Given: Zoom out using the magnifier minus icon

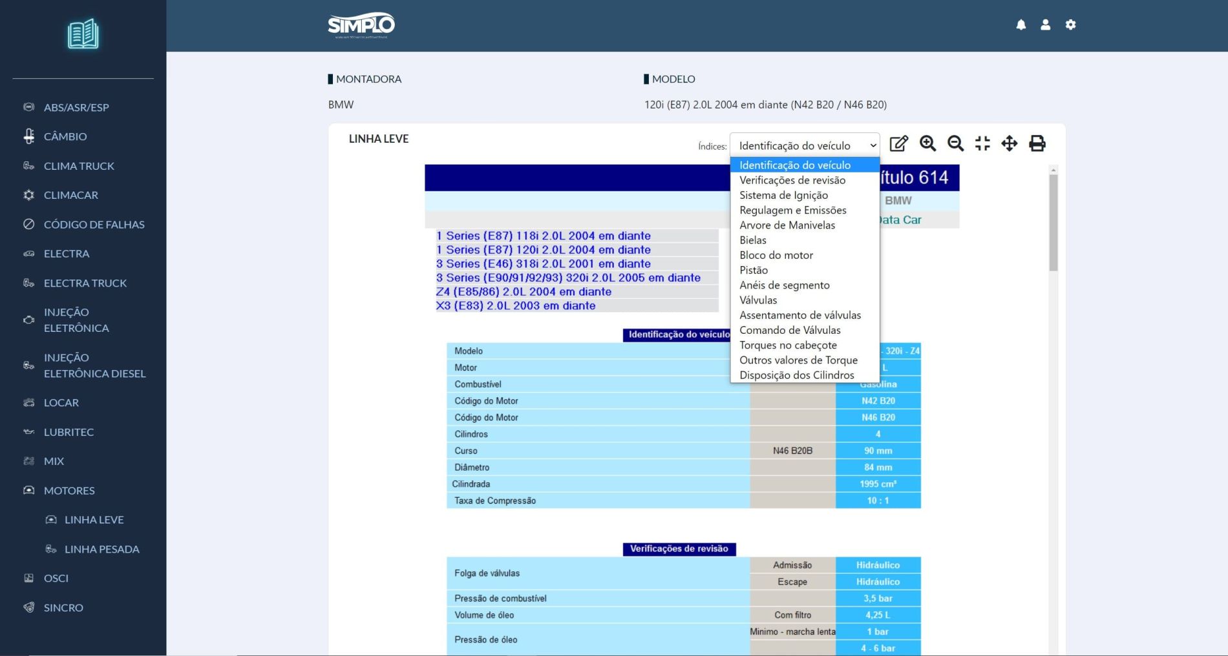Looking at the screenshot, I should (x=955, y=143).
